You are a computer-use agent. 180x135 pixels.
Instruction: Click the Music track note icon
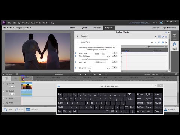tap(7, 103)
